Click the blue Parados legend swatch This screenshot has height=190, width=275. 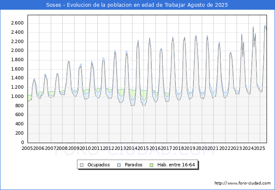pyautogui.click(x=119, y=165)
